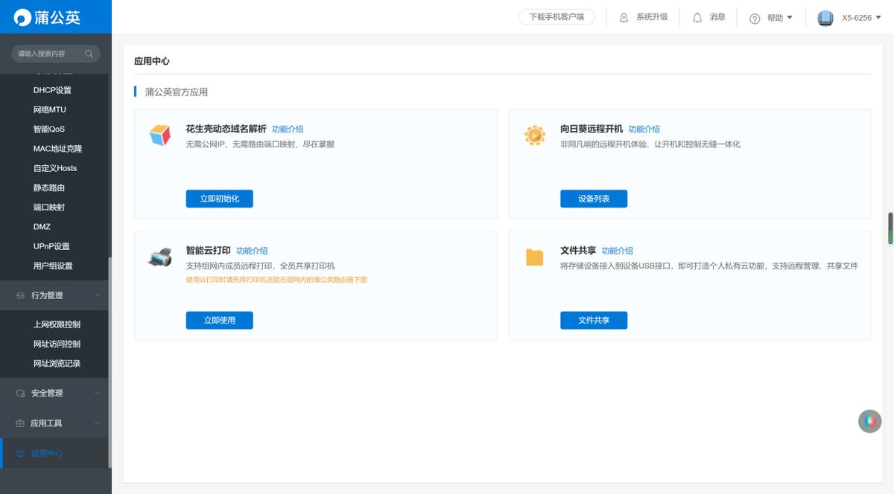Click the sidebar menu scrollbar
Image resolution: width=894 pixels, height=494 pixels.
(110, 362)
